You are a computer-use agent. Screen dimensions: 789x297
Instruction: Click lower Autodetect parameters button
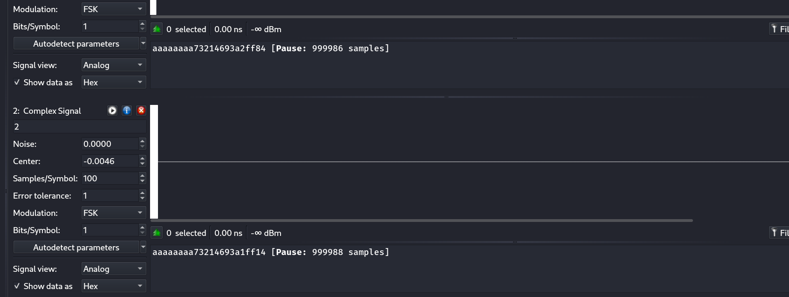[x=76, y=247]
